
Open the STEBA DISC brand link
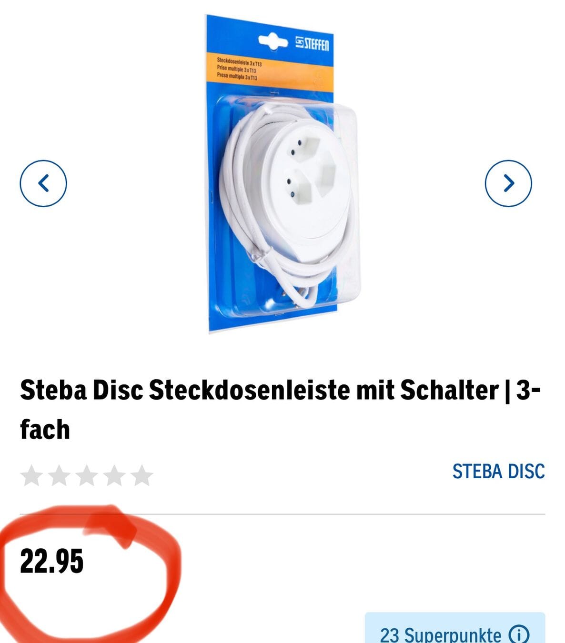(x=498, y=472)
